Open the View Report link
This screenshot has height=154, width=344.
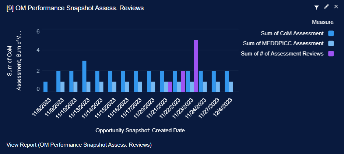(x=79, y=145)
